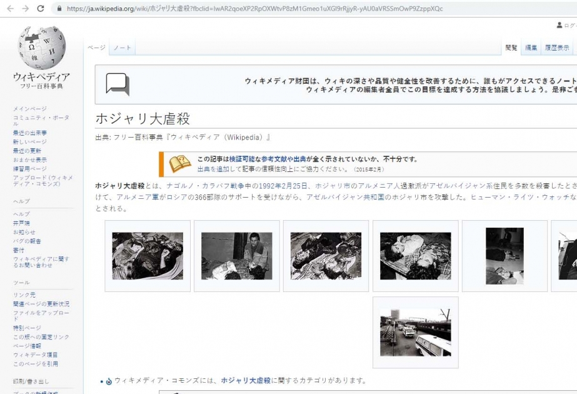Open お知らせ sidebar link
Image resolution: width=577 pixels, height=394 pixels.
[24, 232]
